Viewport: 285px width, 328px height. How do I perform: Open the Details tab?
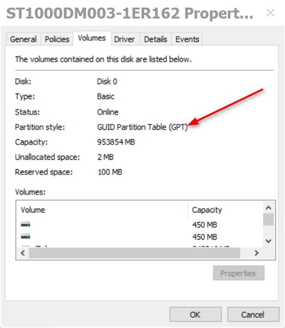click(x=156, y=39)
